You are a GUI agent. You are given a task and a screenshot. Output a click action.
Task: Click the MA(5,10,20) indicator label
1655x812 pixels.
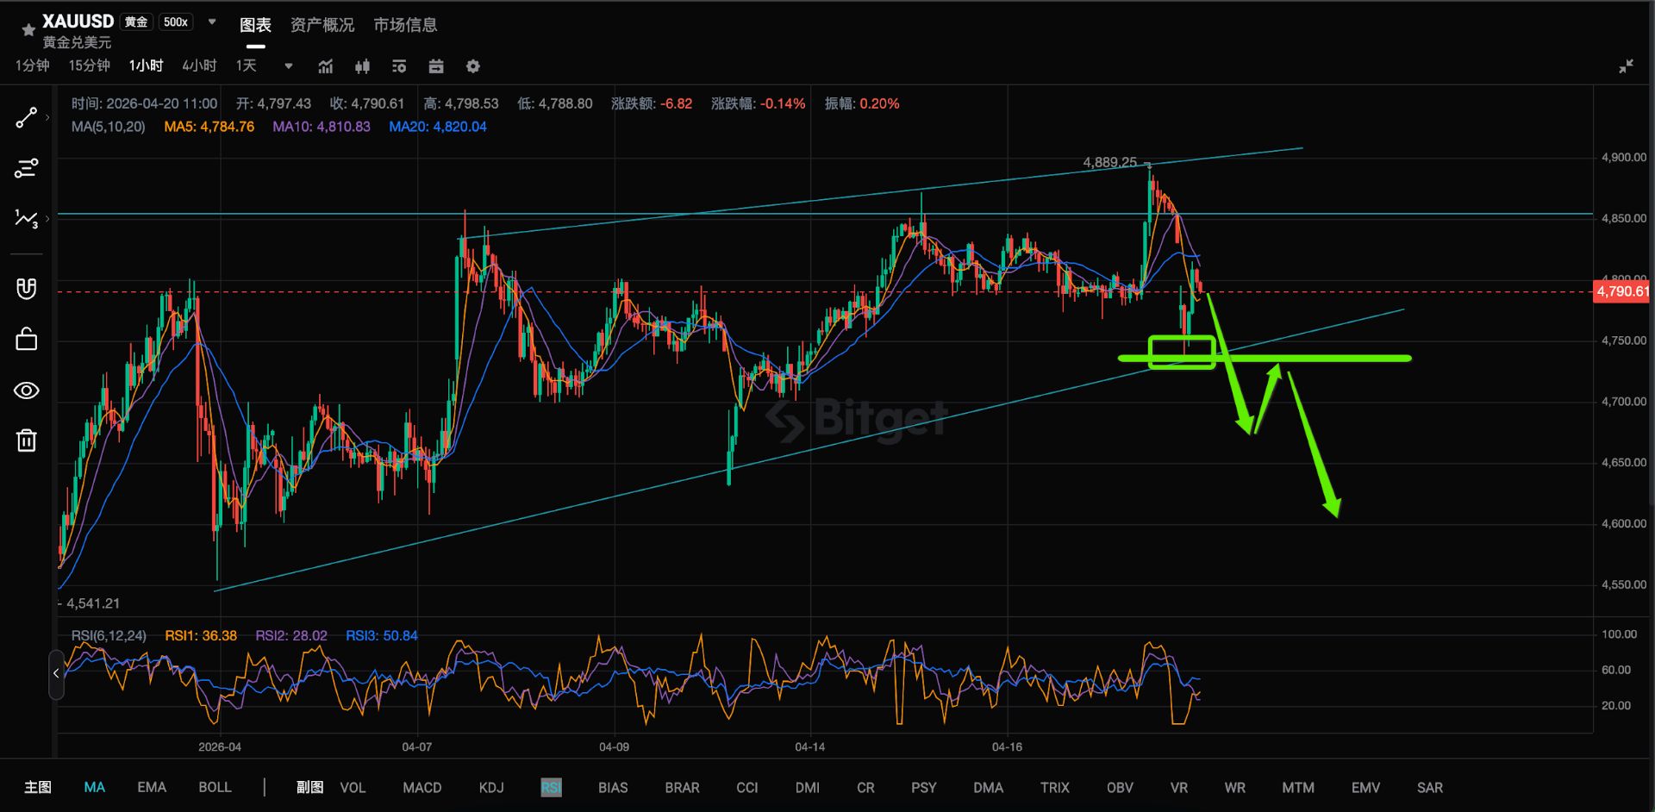(109, 127)
